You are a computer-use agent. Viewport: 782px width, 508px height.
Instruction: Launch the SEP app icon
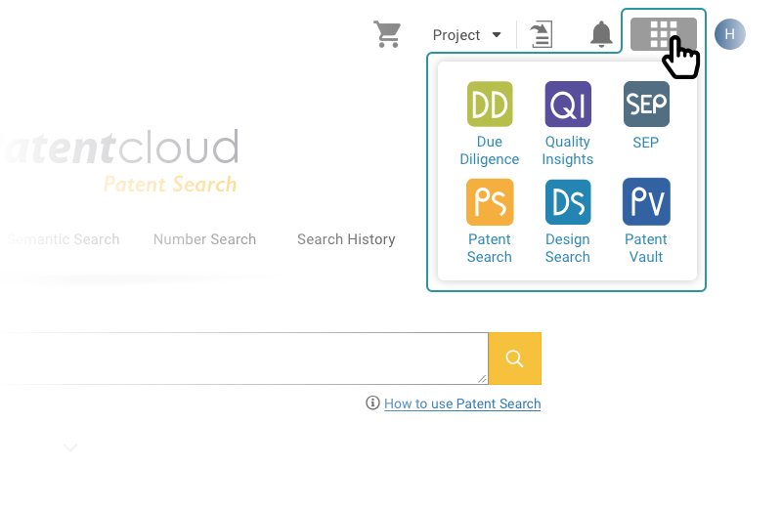coord(646,105)
